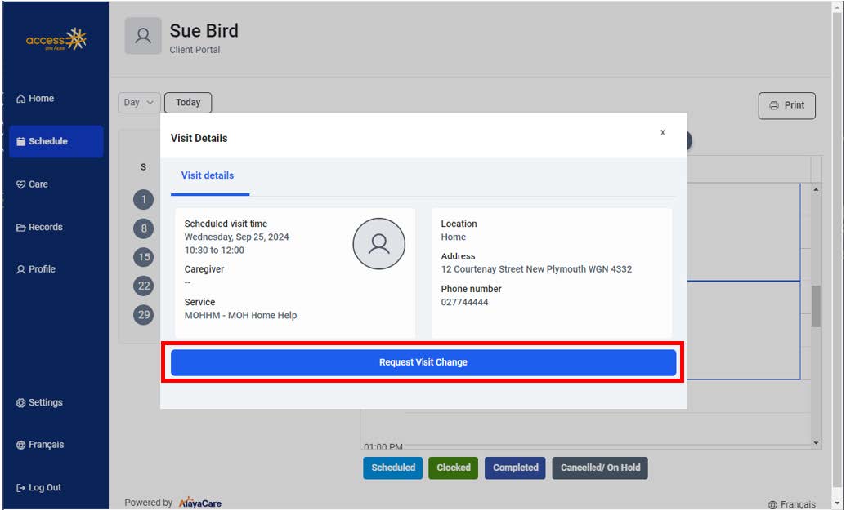This screenshot has width=846, height=510.
Task: Expand the Day view dropdown
Action: tap(139, 102)
